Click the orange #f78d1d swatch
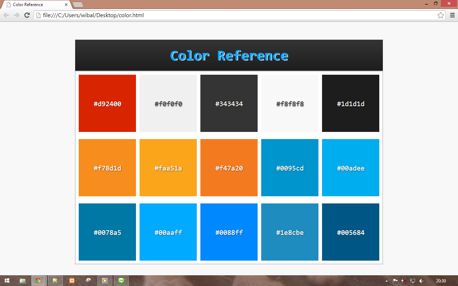 click(107, 168)
